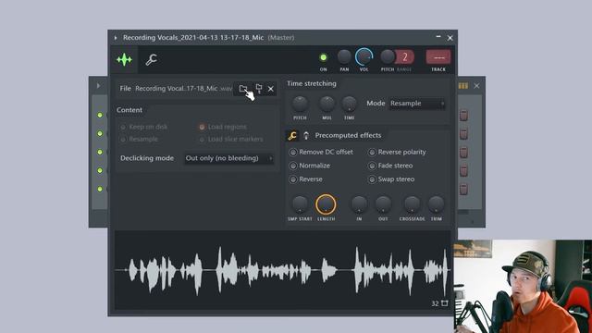This screenshot has width=592, height=333.
Task: Click the pitch RANGE value 2
Action: click(405, 57)
